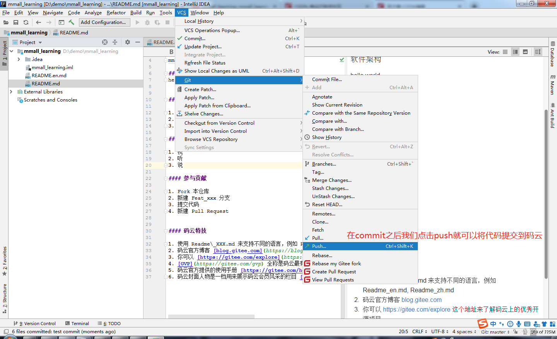The image size is (557, 339).
Task: Select preview-only view mode icon
Action: pyautogui.click(x=525, y=52)
